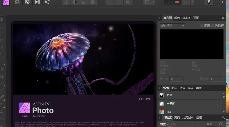Choose the HSL adjustment icon
This screenshot has height=127, width=229.
(x=161, y=112)
